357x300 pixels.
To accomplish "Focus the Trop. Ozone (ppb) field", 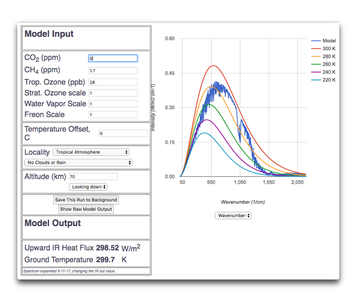I will (x=113, y=82).
